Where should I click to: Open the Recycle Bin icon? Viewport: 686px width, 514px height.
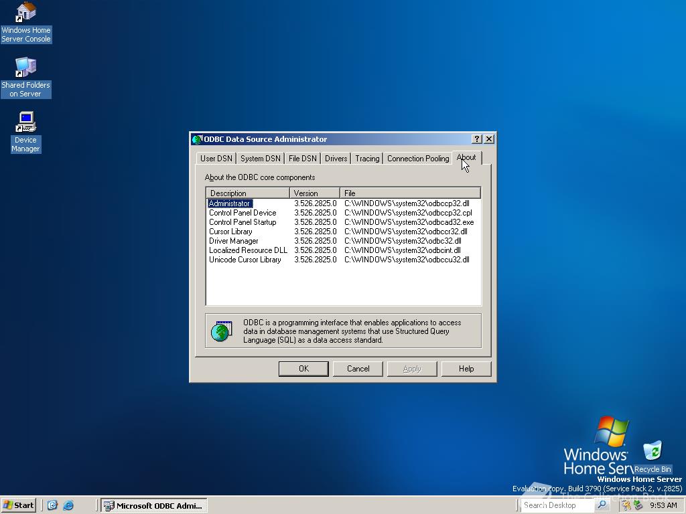pyautogui.click(x=653, y=458)
